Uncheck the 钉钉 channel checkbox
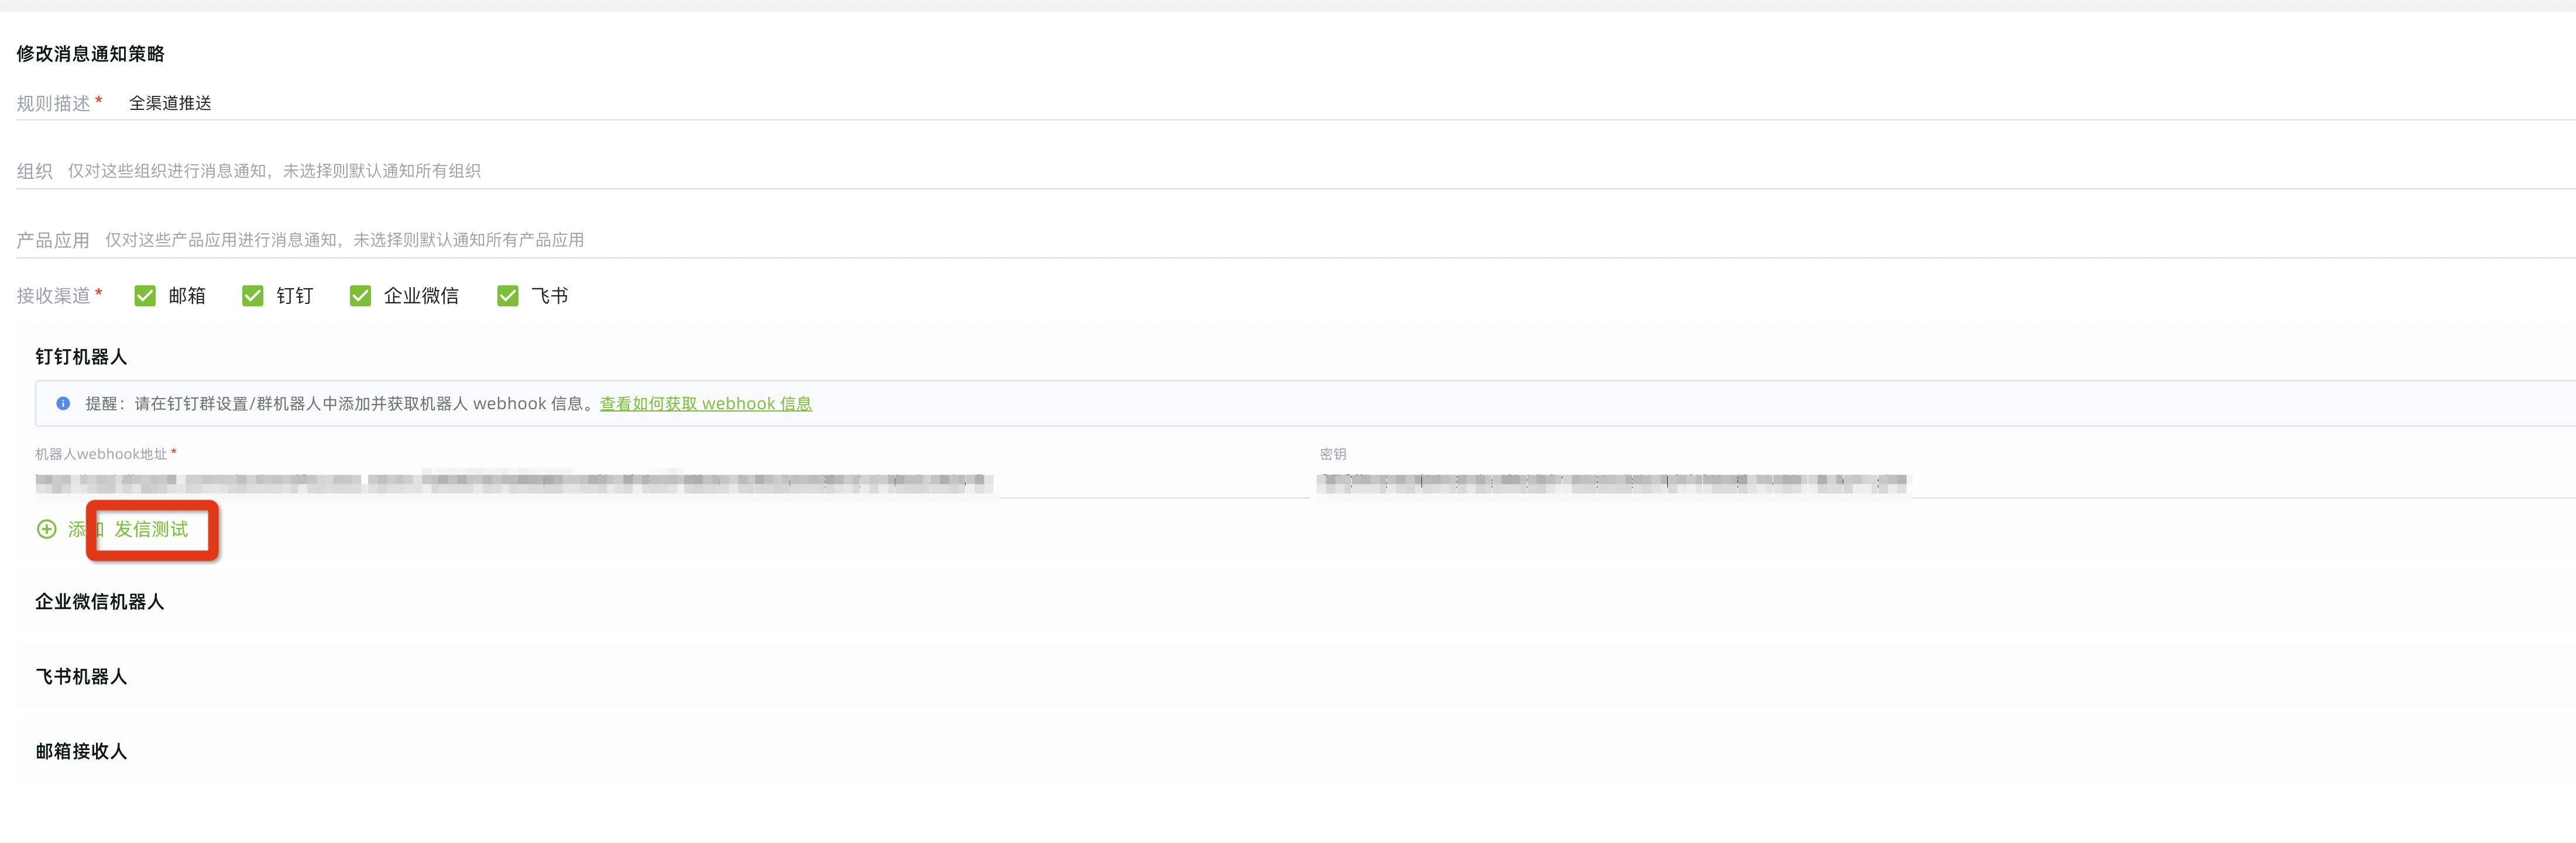Viewport: 2576px width, 843px height. click(253, 296)
